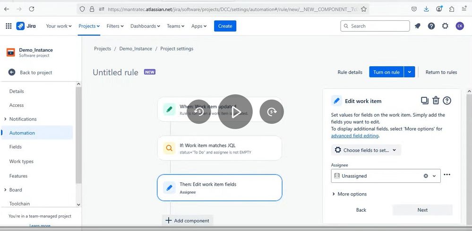Viewport: 472px width, 231px height.
Task: Open the Pocket save icon
Action: 414,9
